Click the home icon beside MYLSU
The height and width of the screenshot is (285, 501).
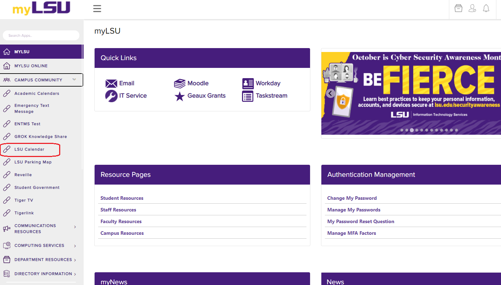coord(6,52)
